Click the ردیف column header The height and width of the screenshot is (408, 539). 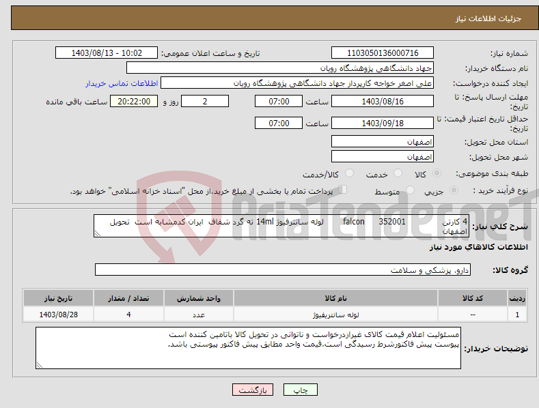(x=517, y=298)
